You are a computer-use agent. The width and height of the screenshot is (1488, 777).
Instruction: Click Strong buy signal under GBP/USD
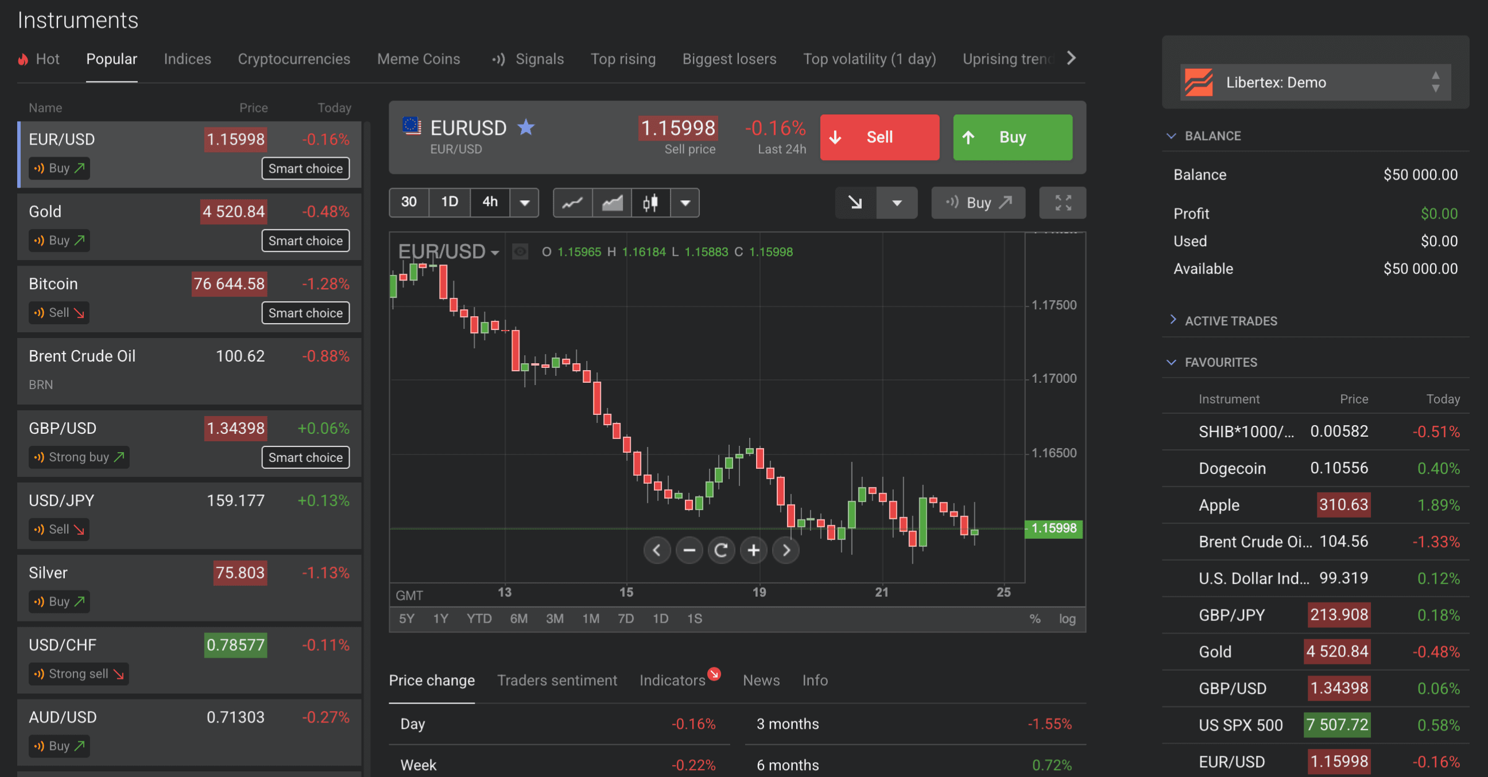click(79, 457)
